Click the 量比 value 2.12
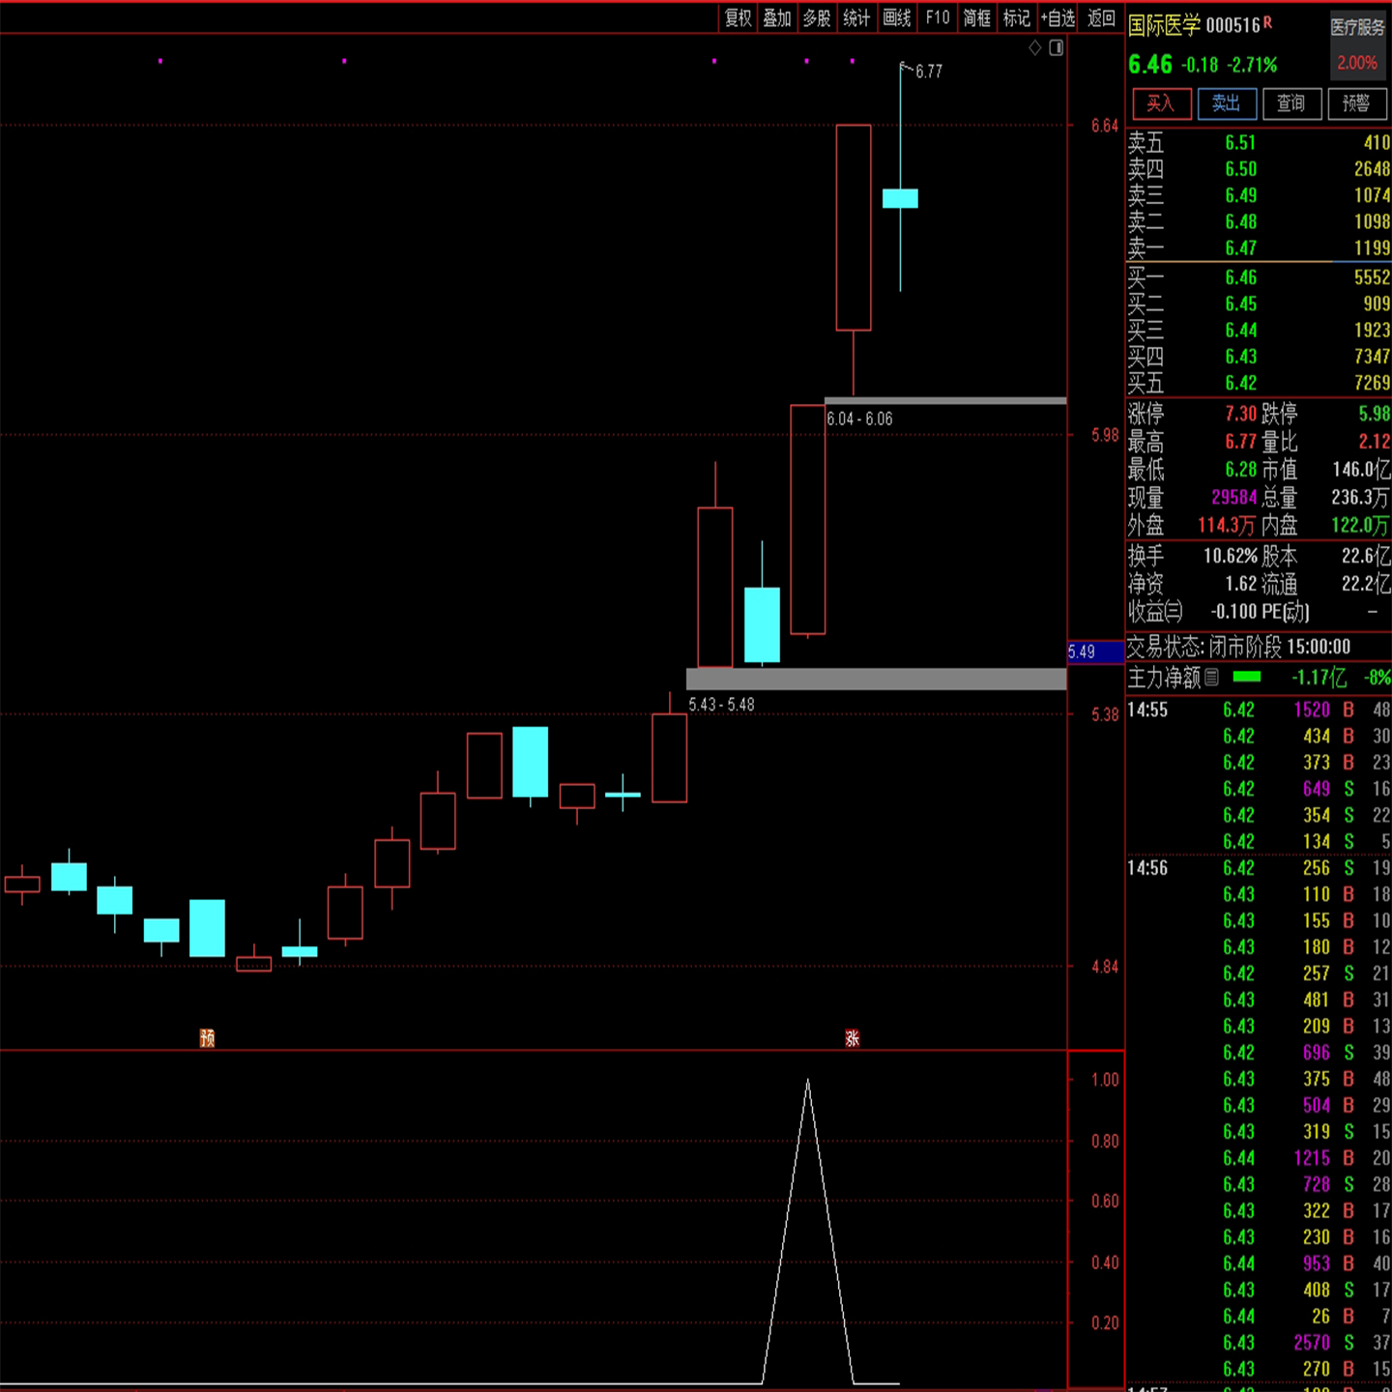 [1375, 442]
